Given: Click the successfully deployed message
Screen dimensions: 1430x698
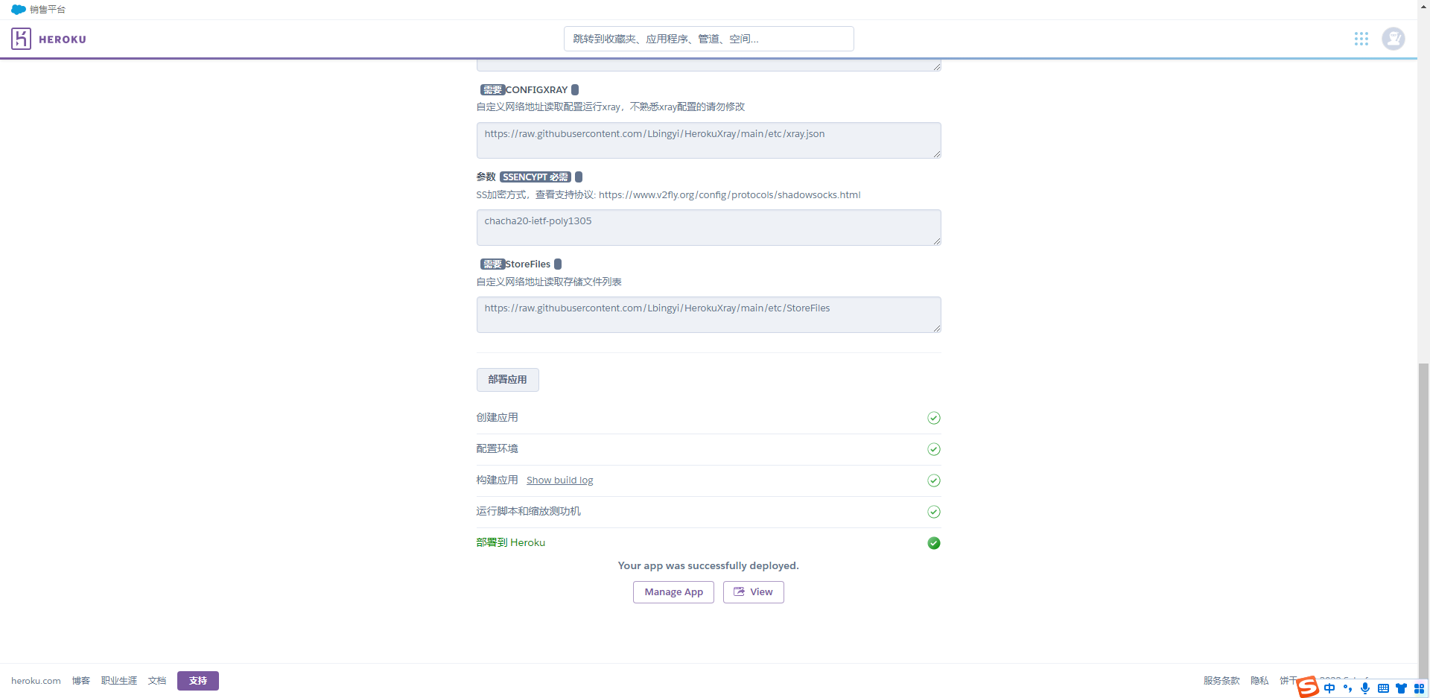Looking at the screenshot, I should pyautogui.click(x=708, y=566).
